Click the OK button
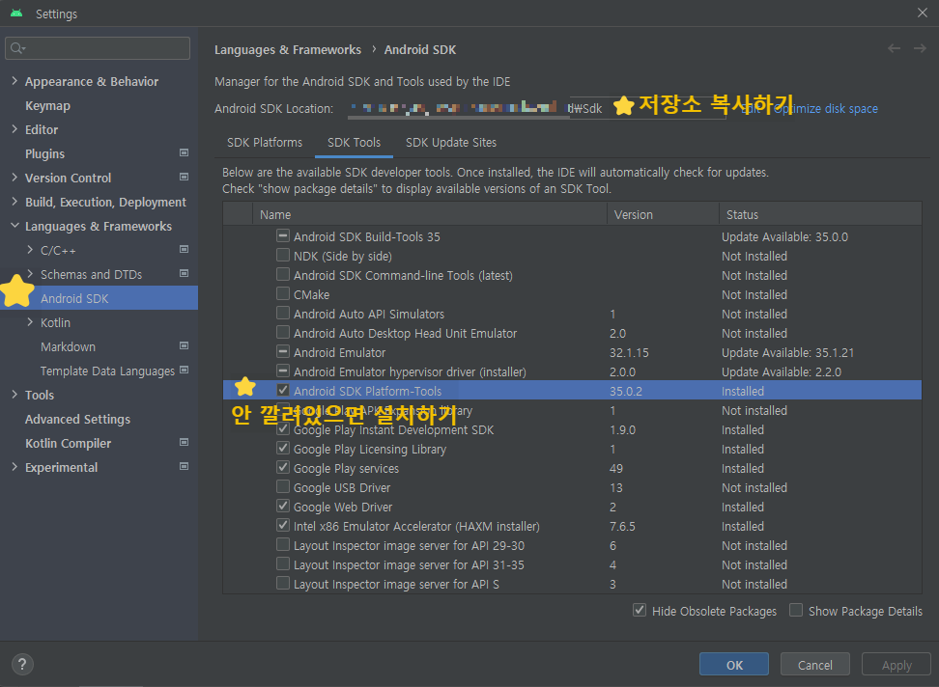This screenshot has width=939, height=687. 734,664
